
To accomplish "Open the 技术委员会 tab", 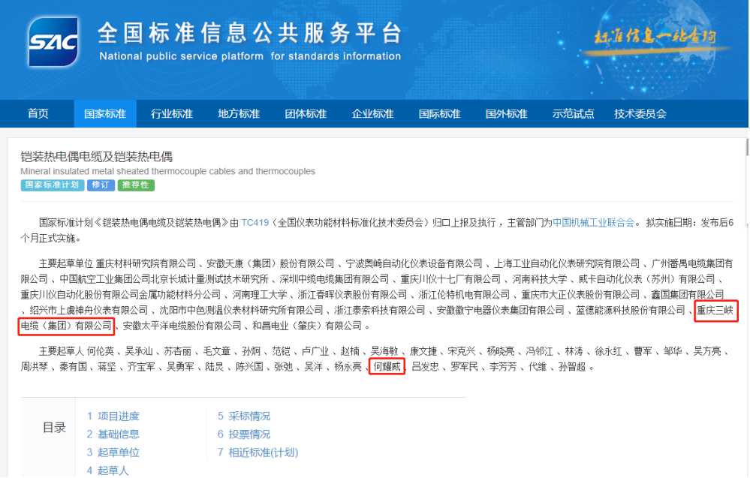I will point(640,114).
